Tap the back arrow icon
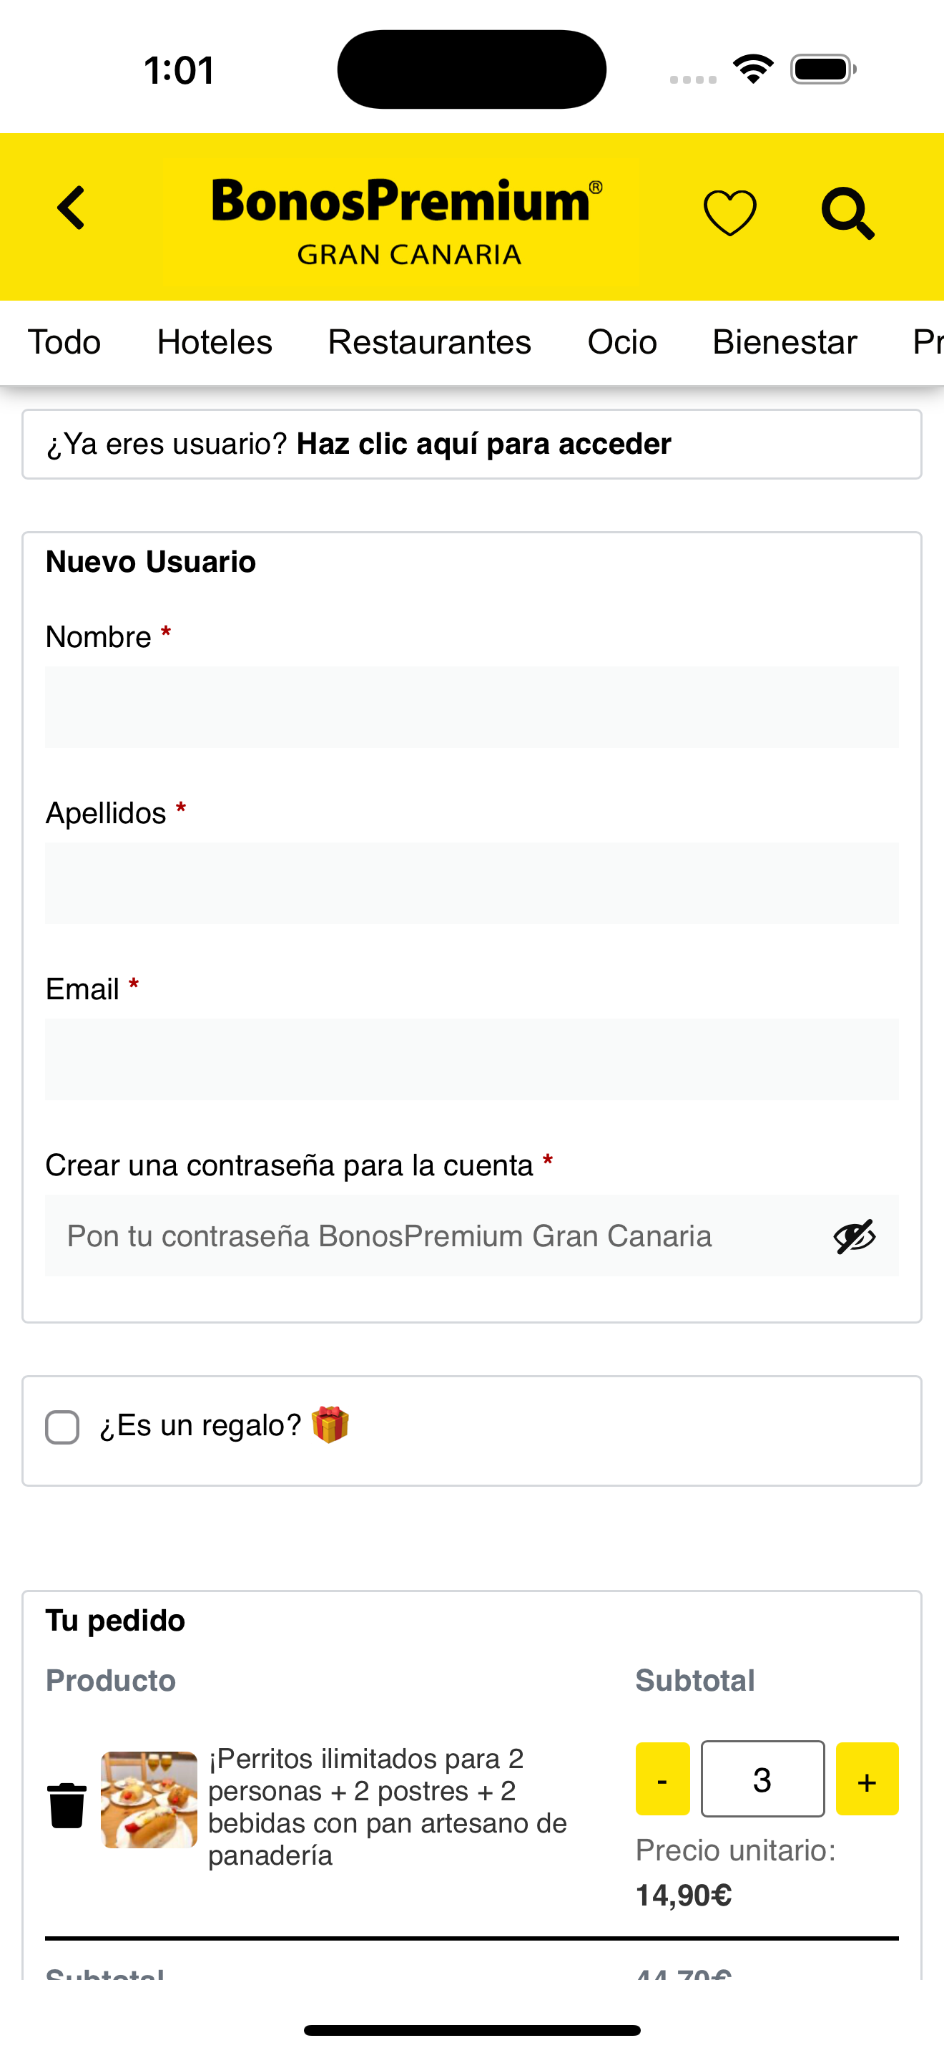944x2053 pixels. [x=71, y=209]
